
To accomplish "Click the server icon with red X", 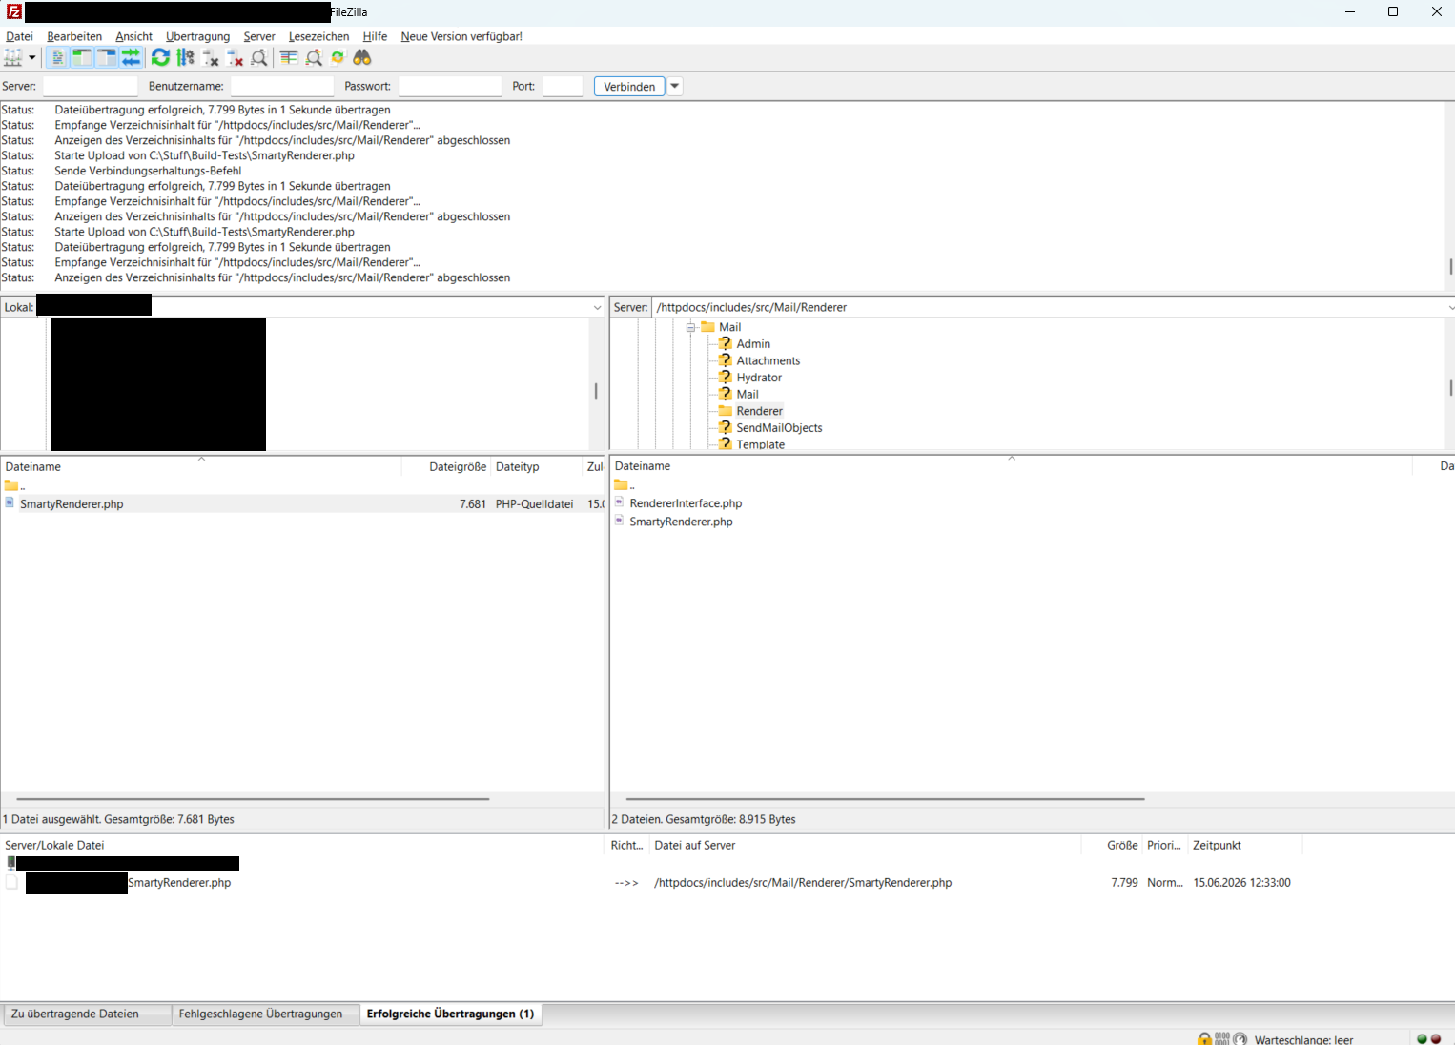I will point(235,58).
